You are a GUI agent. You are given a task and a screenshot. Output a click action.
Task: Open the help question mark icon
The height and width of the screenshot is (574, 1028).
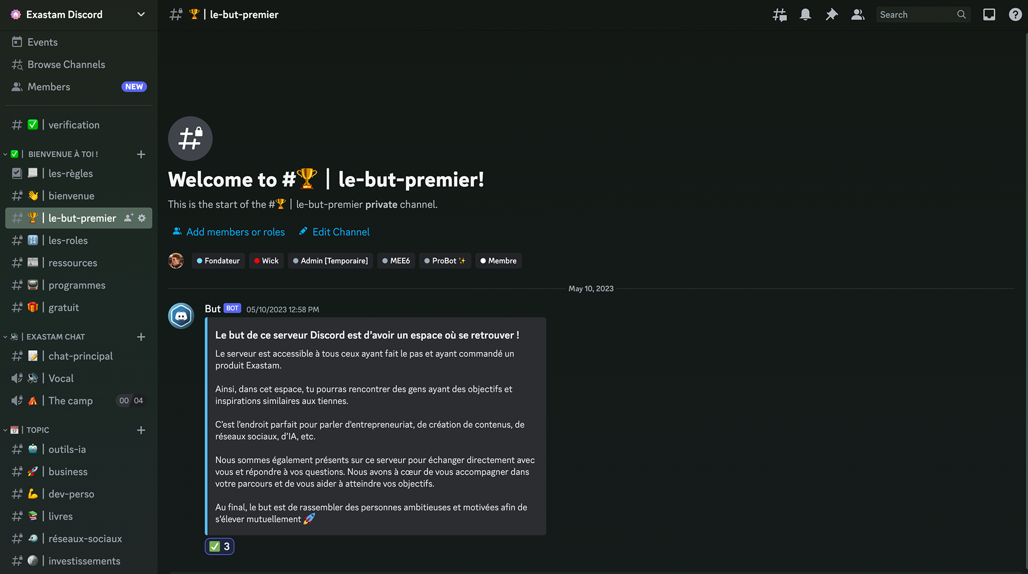click(x=1015, y=14)
